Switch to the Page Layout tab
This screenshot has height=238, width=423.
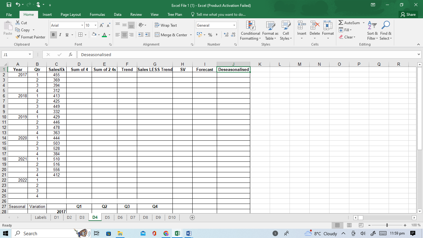(71, 15)
